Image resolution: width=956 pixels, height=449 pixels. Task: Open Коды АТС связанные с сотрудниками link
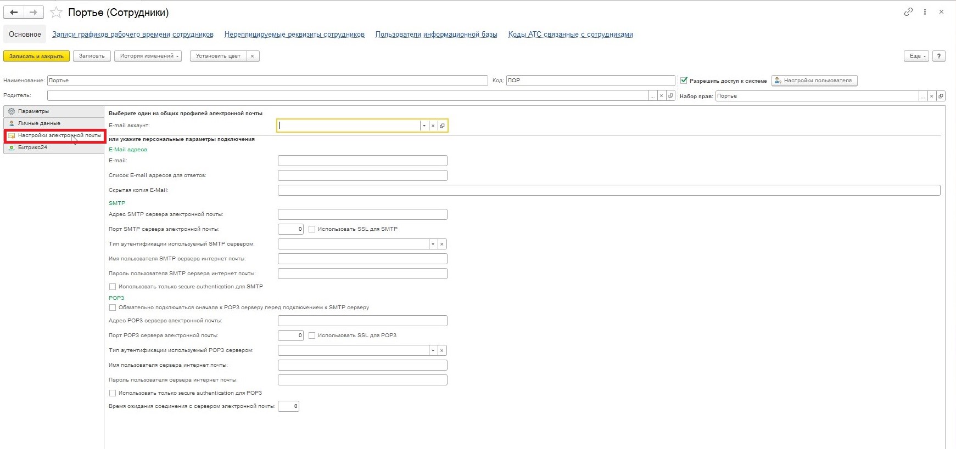[x=571, y=34]
